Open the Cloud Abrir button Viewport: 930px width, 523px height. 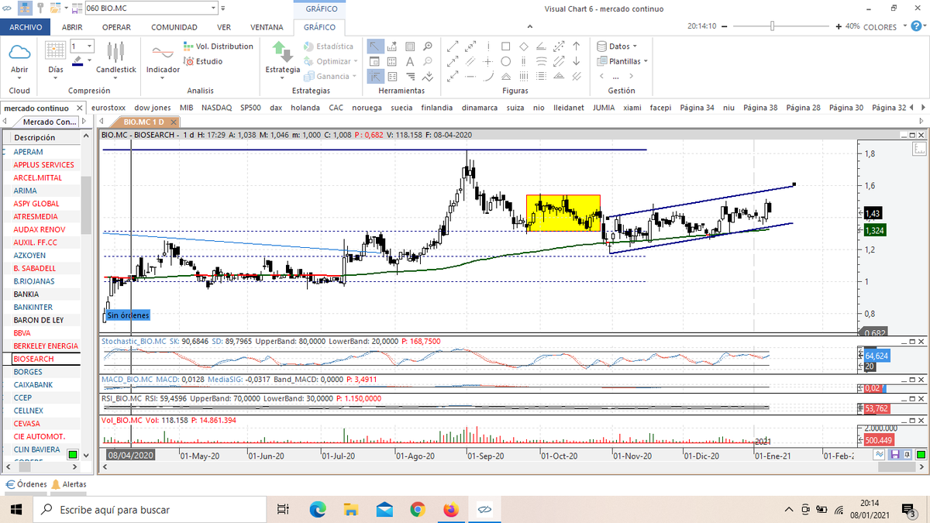coord(19,59)
